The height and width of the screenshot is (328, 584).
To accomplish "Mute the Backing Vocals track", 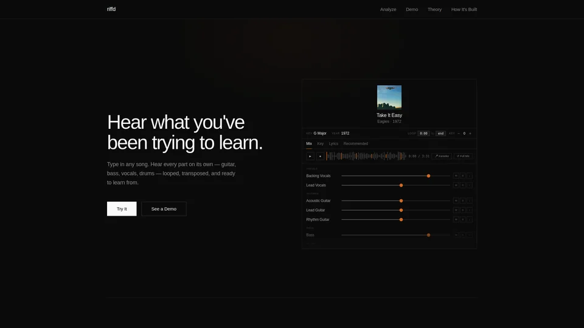I will coord(456,176).
